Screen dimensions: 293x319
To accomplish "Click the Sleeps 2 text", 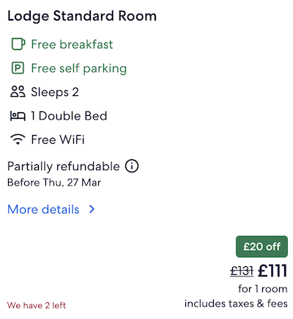I will tap(55, 92).
